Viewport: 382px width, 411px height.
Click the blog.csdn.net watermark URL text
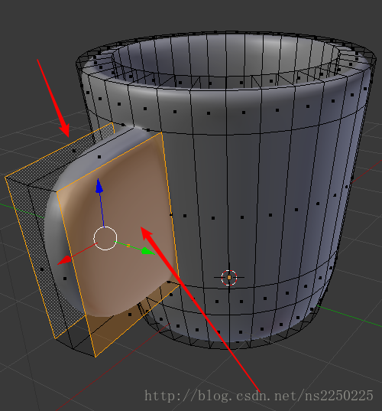[x=259, y=396]
